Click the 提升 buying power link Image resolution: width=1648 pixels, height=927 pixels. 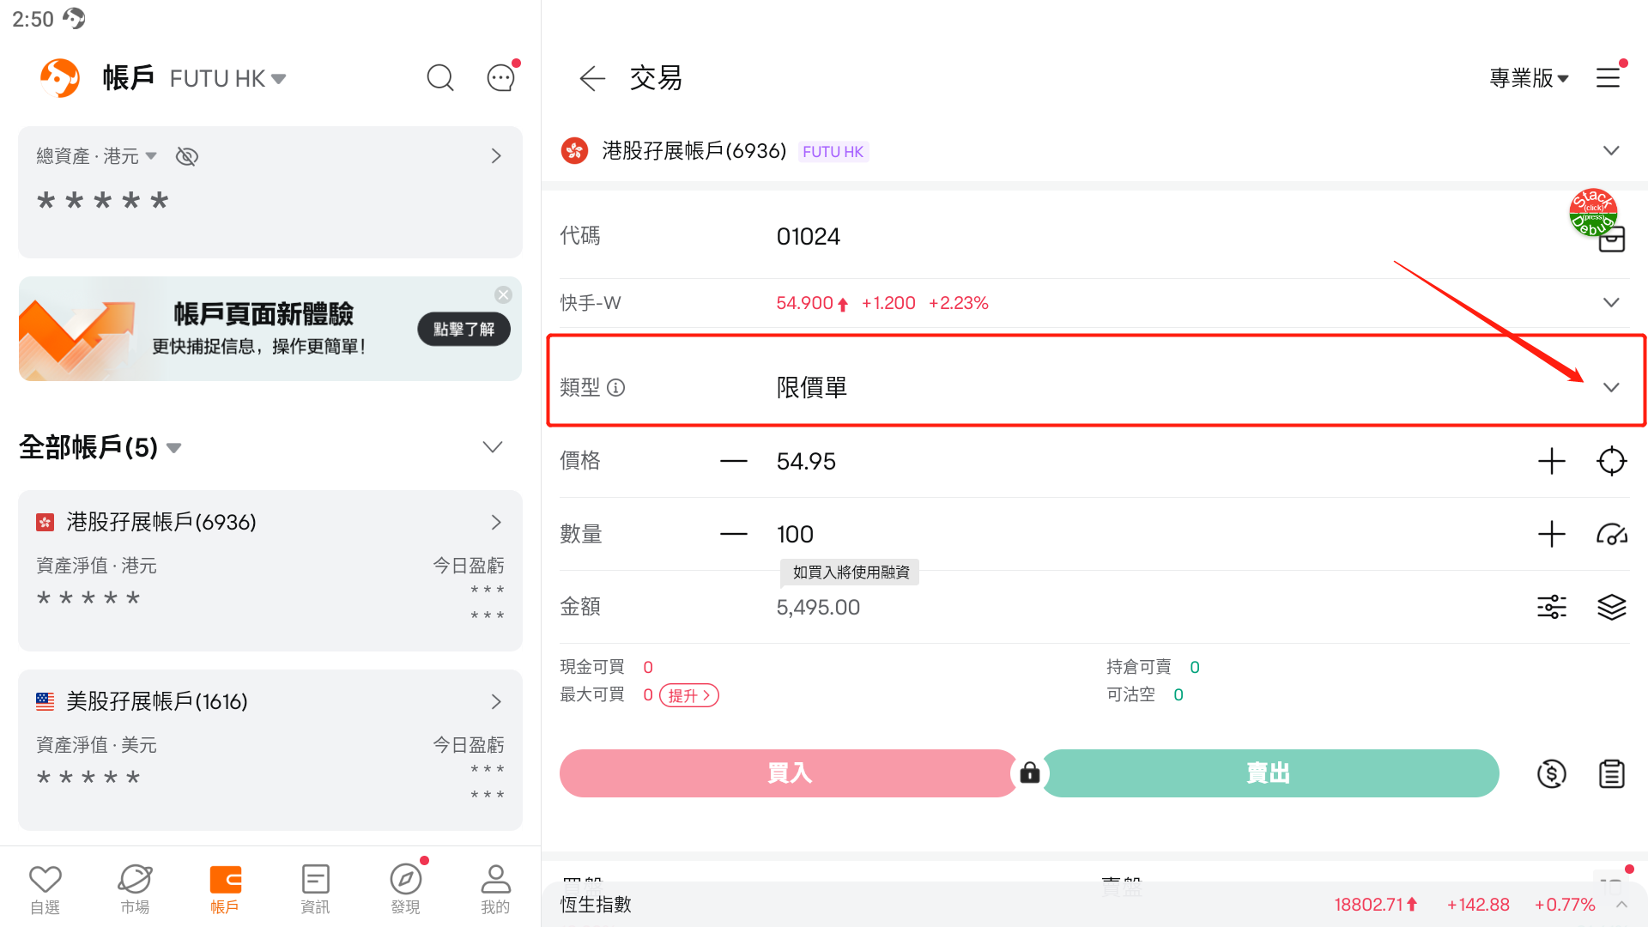point(689,696)
